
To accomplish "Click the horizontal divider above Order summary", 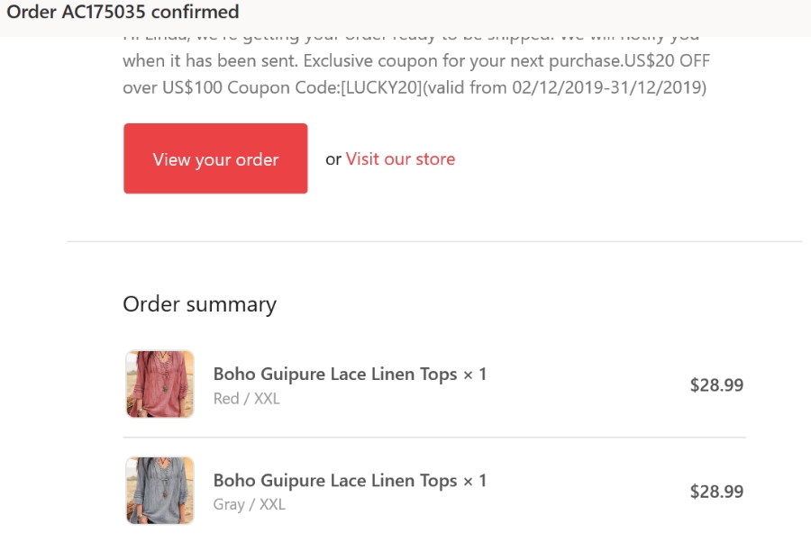I will pos(433,240).
